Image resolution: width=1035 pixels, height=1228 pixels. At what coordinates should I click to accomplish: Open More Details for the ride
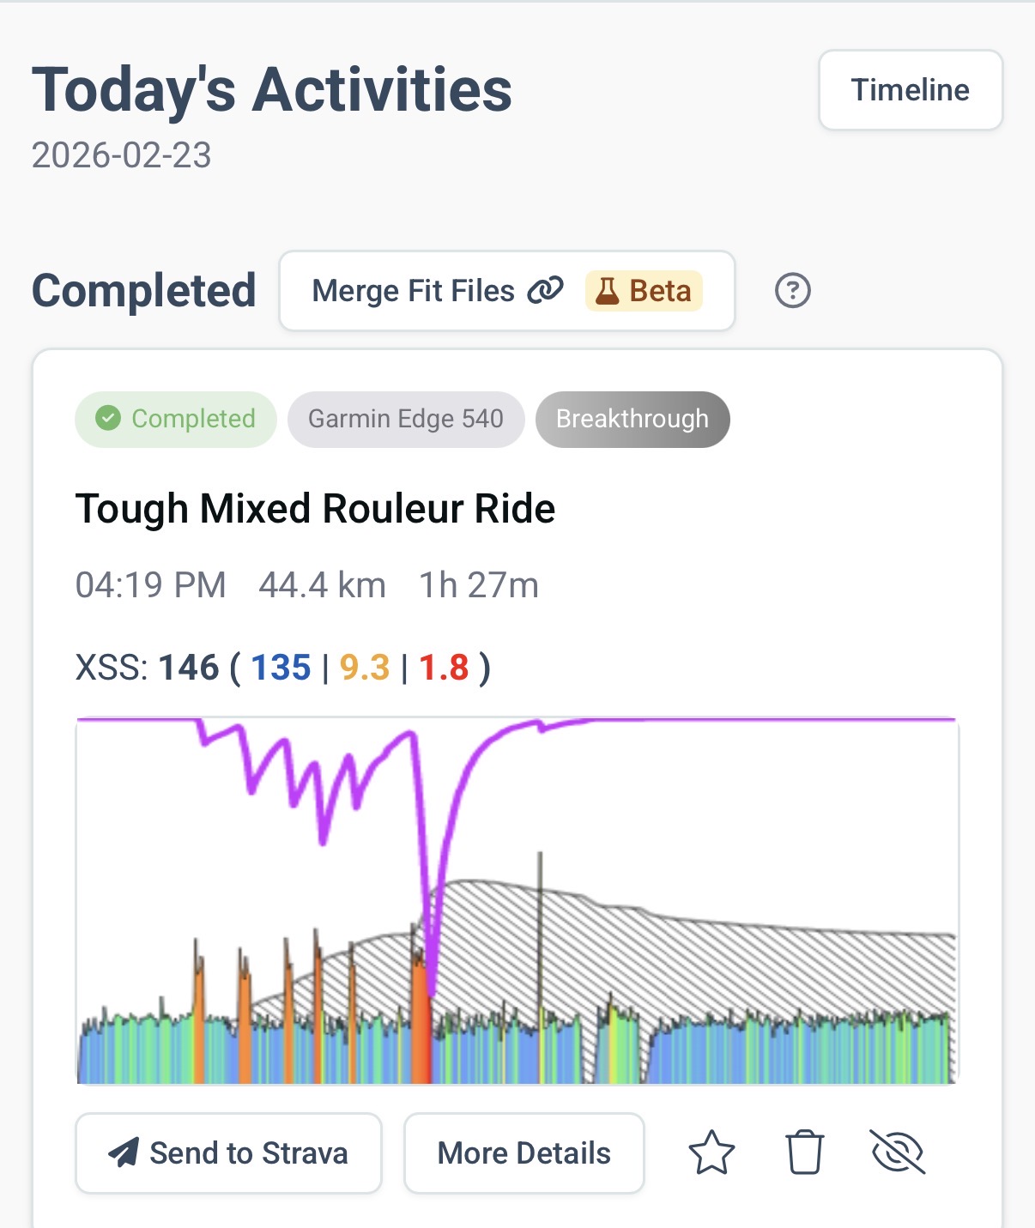tap(524, 1152)
